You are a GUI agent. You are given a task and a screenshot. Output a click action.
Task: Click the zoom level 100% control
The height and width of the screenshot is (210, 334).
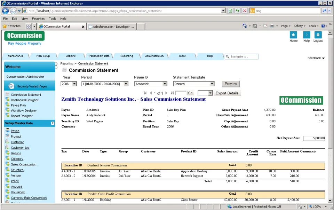(318, 207)
